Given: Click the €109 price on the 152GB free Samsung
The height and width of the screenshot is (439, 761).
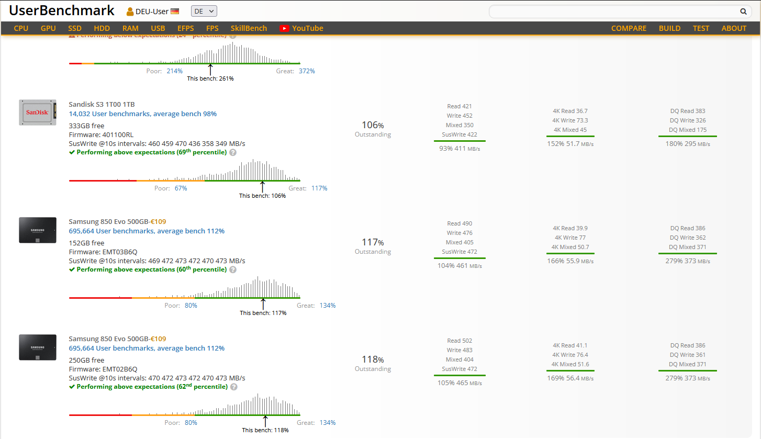Looking at the screenshot, I should pyautogui.click(x=158, y=221).
